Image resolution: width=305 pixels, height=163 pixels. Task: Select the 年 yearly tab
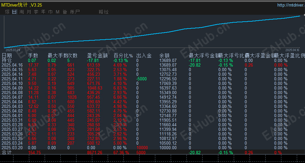(x=43, y=12)
